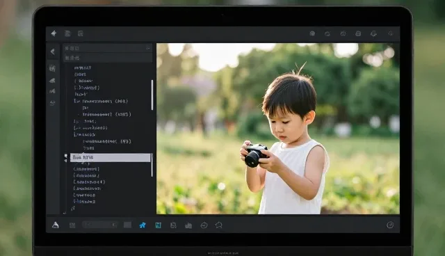
Task: Select the third tool icon in the left sidebar
Action: click(x=52, y=91)
